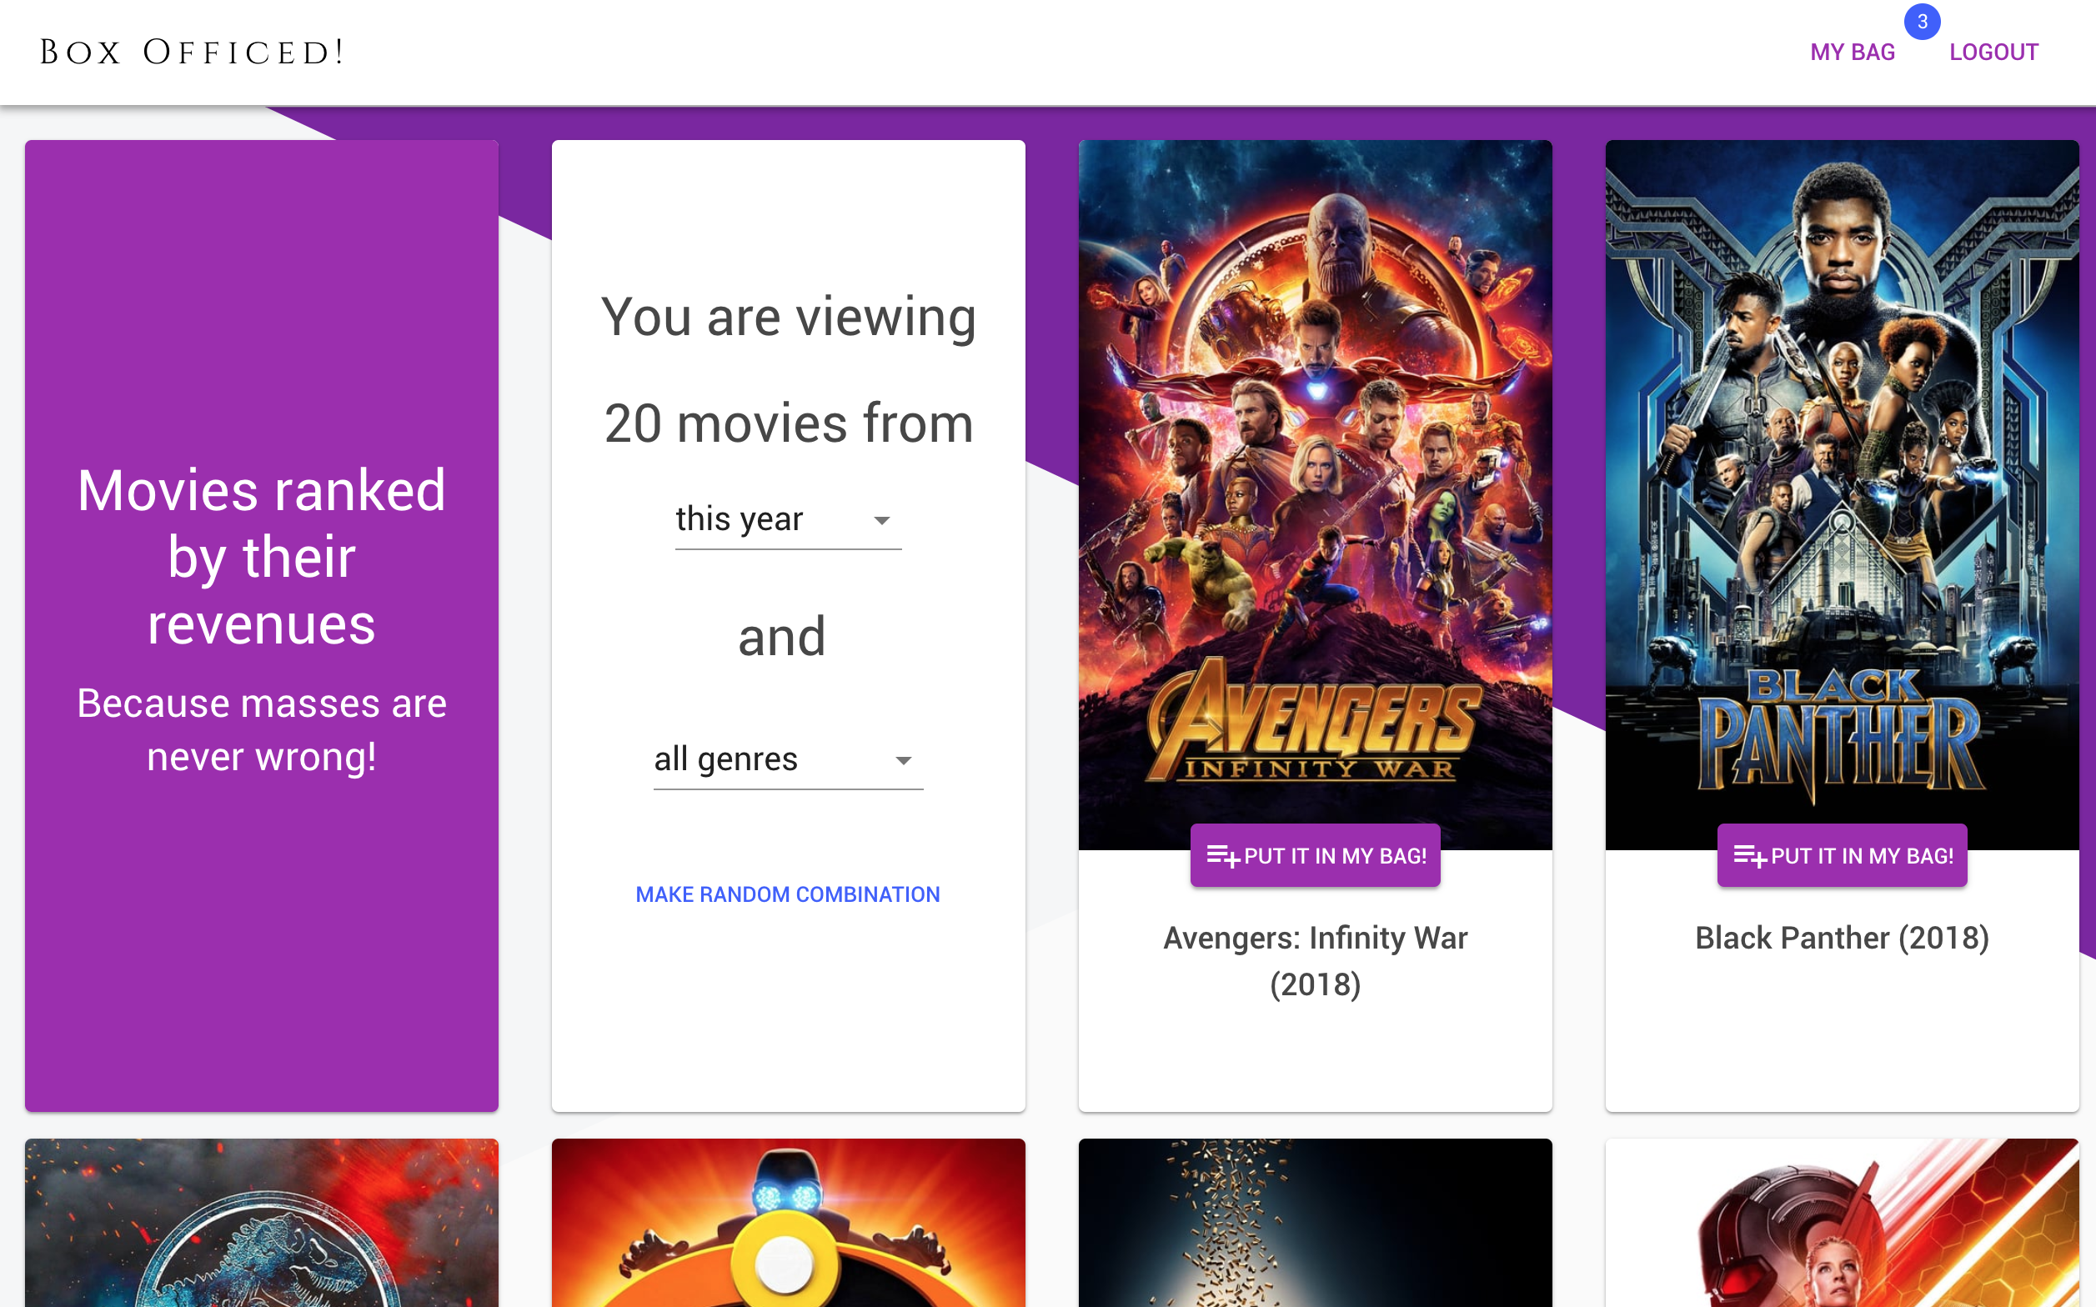The width and height of the screenshot is (2096, 1307).
Task: Click the Jurassic World dinosaur poster
Action: 261,1223
